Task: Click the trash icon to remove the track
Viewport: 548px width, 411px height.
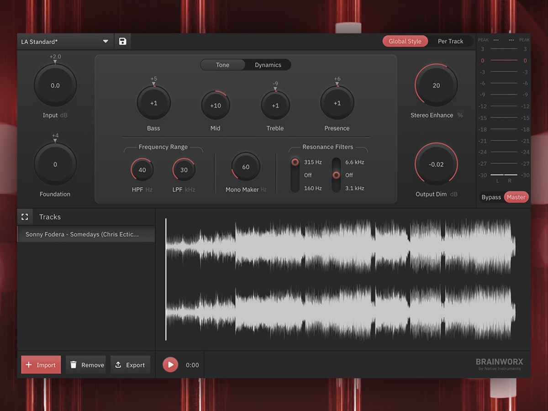Action: [74, 364]
